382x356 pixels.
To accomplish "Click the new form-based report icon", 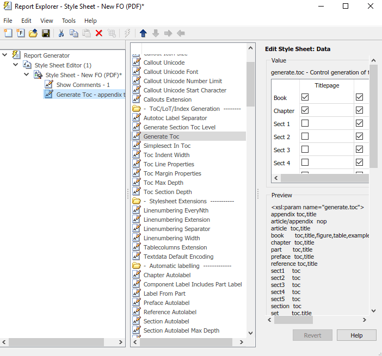I will pos(21,33).
